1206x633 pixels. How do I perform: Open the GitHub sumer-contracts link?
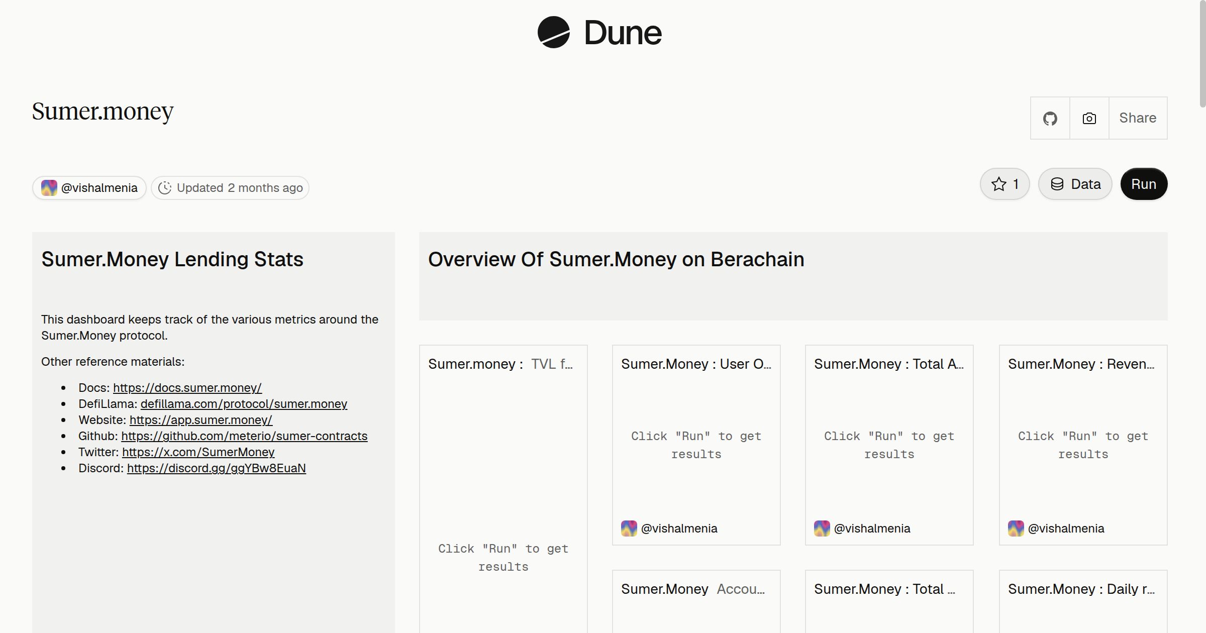(x=244, y=436)
